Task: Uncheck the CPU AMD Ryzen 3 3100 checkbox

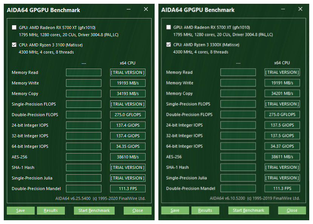Action: 14,45
